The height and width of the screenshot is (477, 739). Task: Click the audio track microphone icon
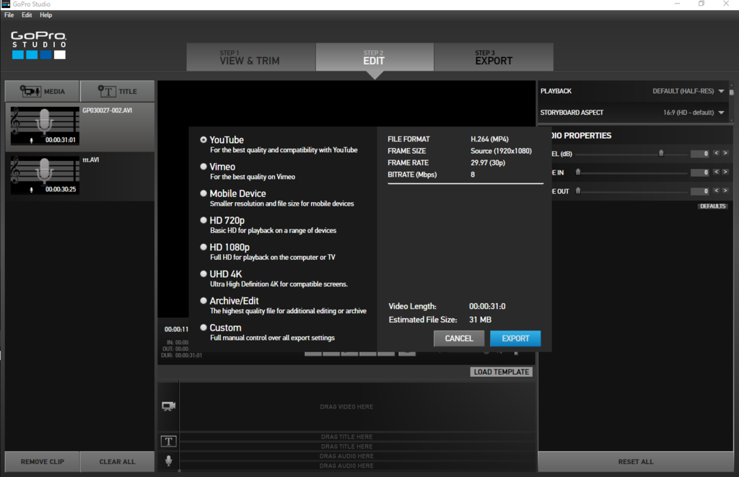click(169, 460)
